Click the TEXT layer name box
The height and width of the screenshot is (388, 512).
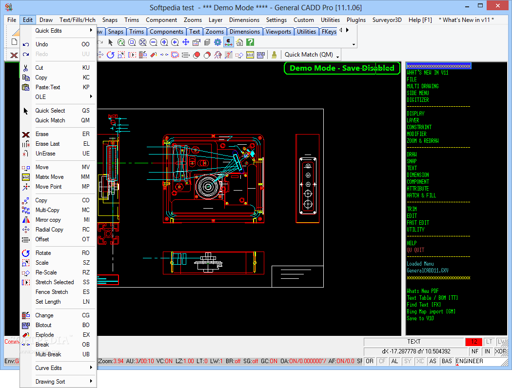click(414, 342)
